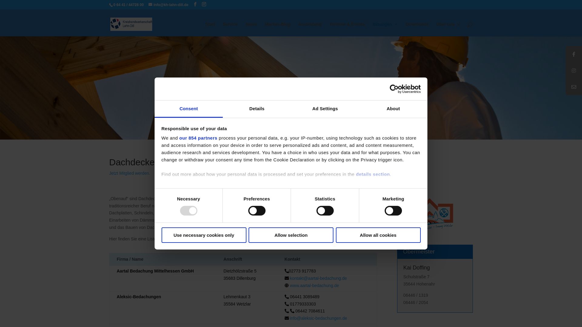Click 'Kai Doffing' name in Obermeister box

tap(416, 268)
